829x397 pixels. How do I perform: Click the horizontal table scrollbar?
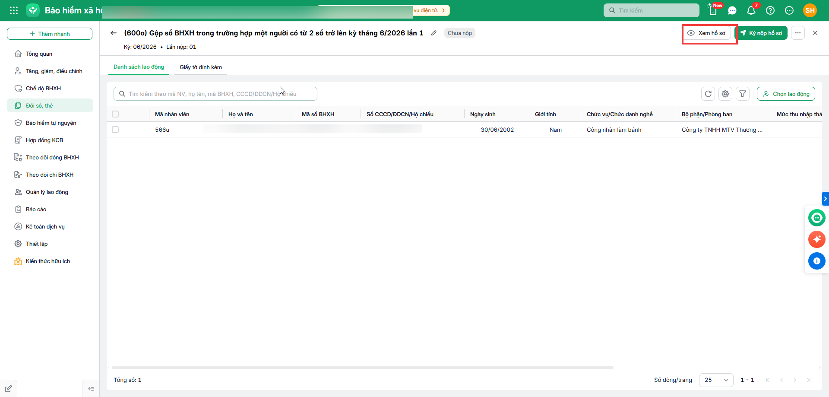362,368
